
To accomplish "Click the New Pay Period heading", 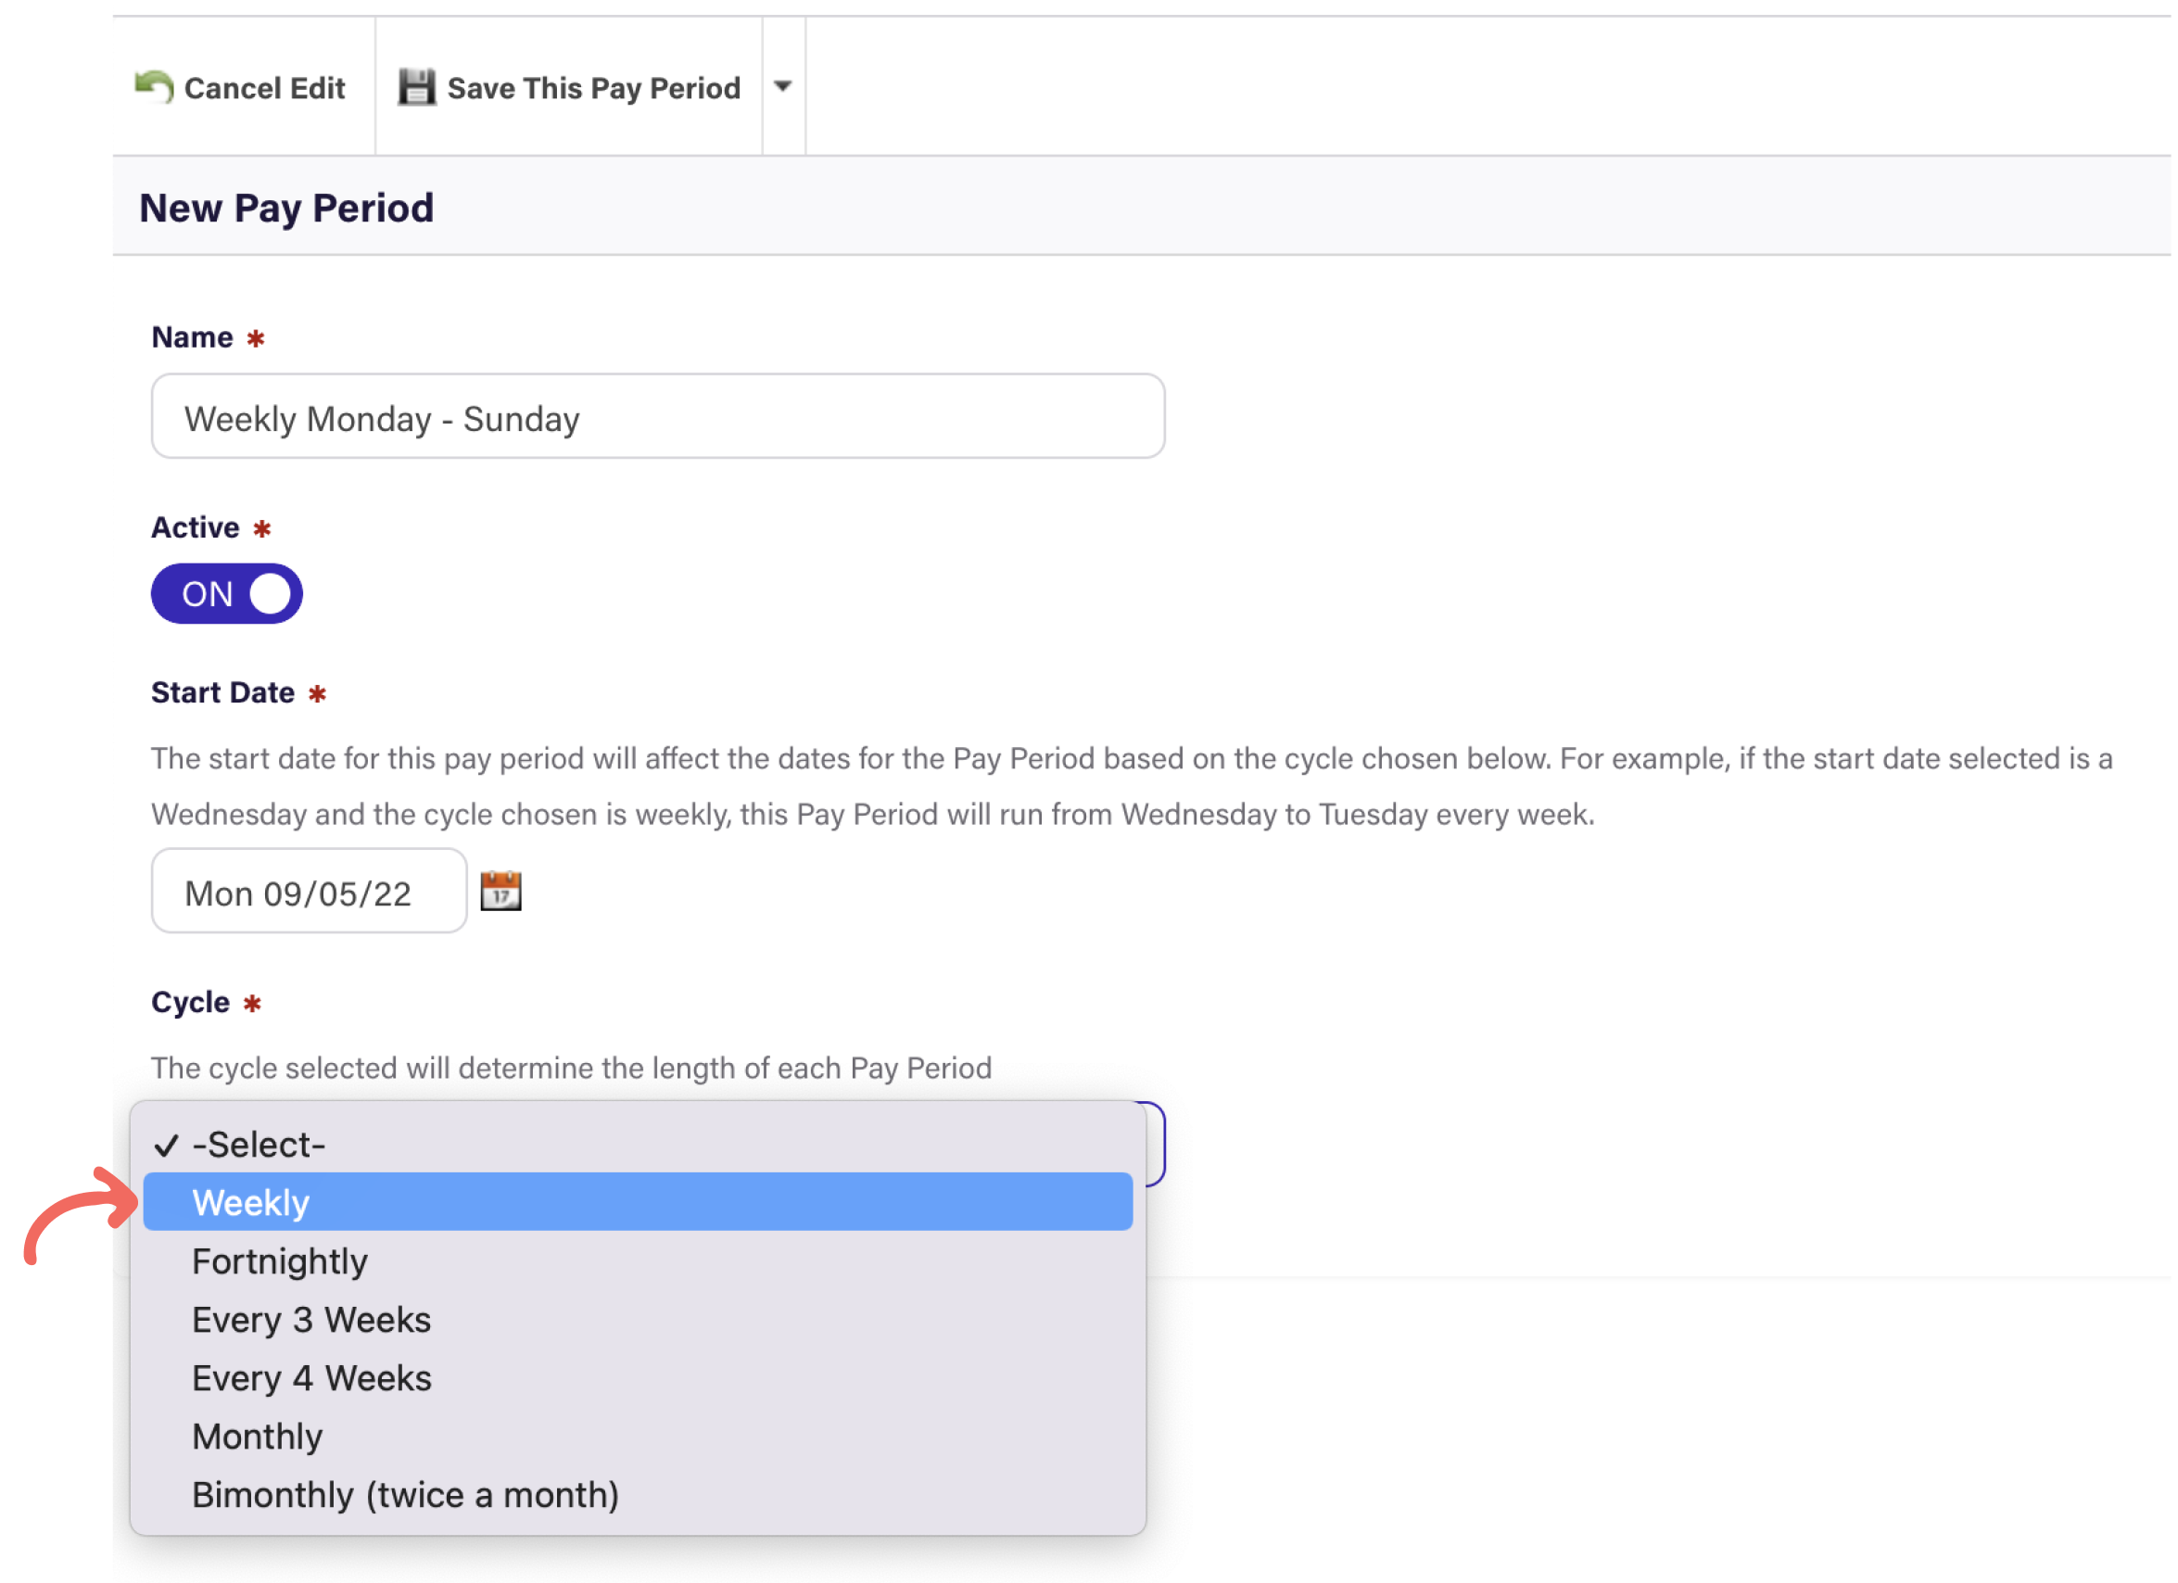I will [x=287, y=209].
